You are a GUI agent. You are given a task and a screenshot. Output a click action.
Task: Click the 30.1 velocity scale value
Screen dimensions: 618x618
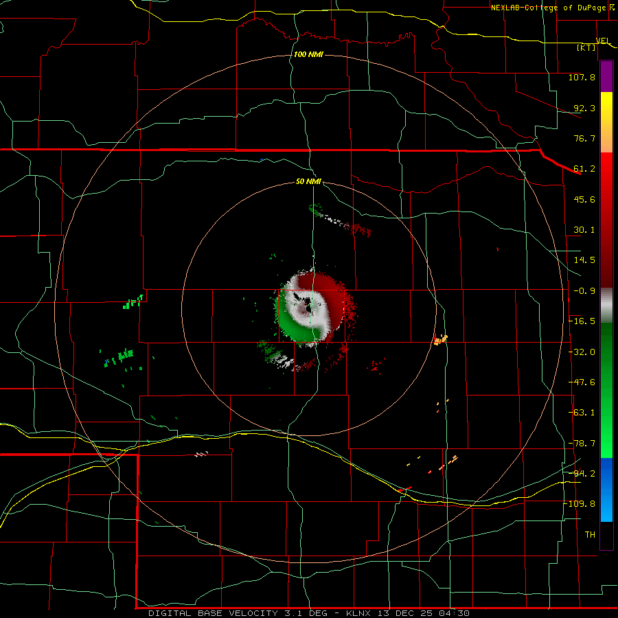click(584, 230)
